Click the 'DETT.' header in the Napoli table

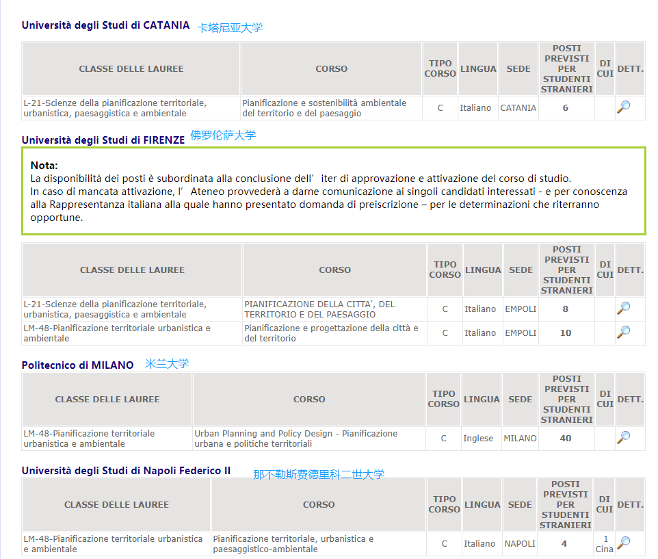631,504
